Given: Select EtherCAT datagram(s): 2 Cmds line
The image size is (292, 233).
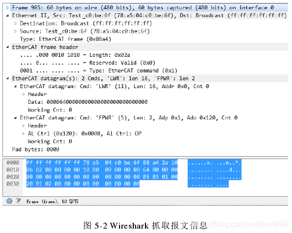Looking at the screenshot, I should coord(103,78).
